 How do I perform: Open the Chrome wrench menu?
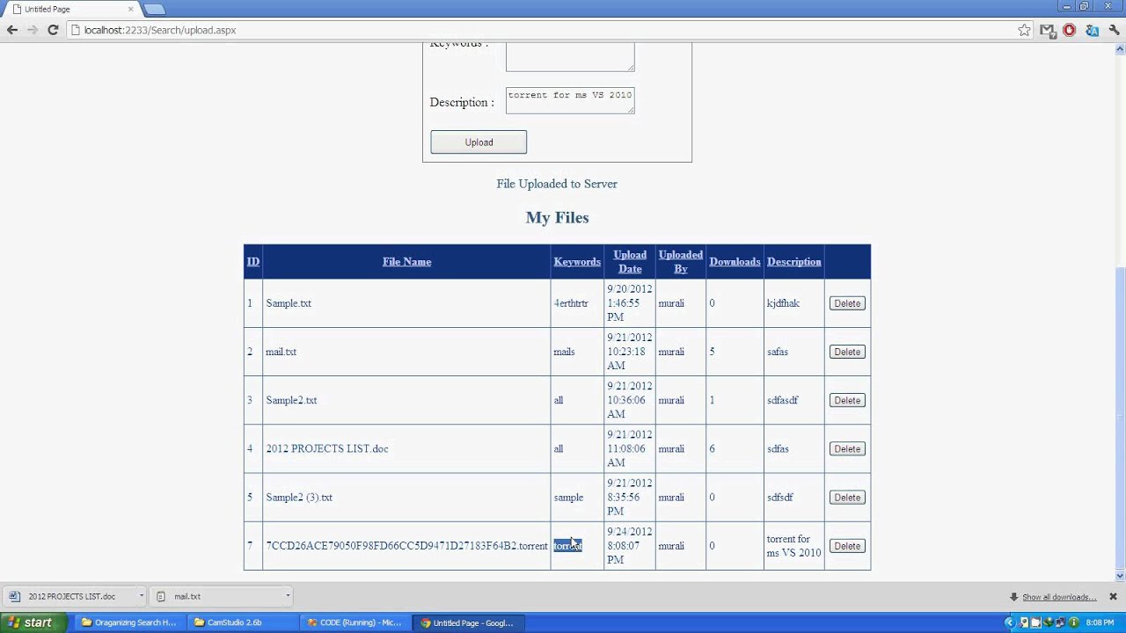coord(1114,30)
